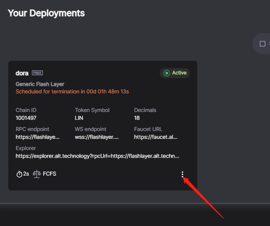Open the three-dot menu on dora card

(182, 174)
